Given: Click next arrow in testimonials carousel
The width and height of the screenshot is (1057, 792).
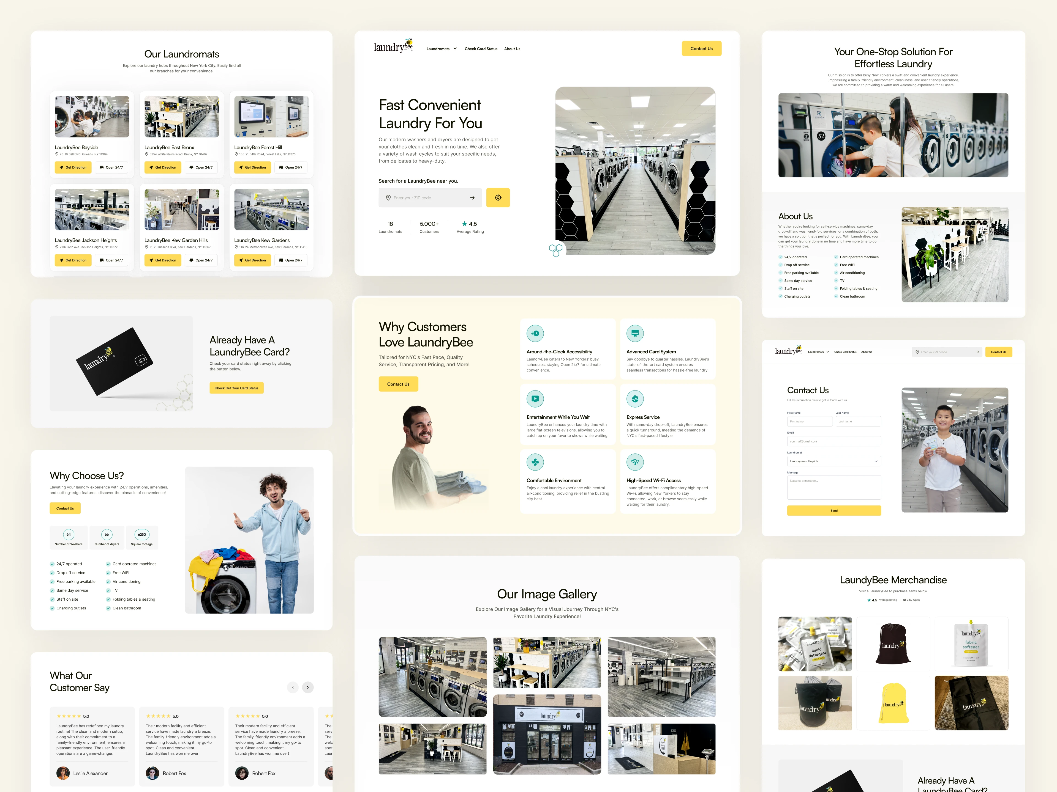Looking at the screenshot, I should tap(308, 687).
